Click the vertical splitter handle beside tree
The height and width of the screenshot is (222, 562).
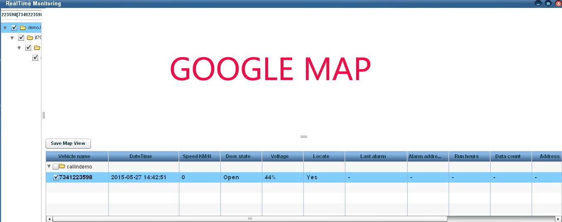click(44, 115)
